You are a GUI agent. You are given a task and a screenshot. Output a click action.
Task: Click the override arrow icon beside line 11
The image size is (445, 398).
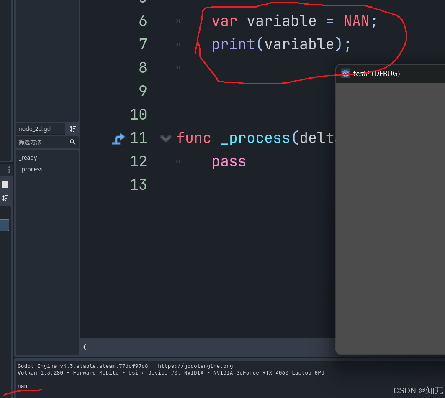pos(118,138)
